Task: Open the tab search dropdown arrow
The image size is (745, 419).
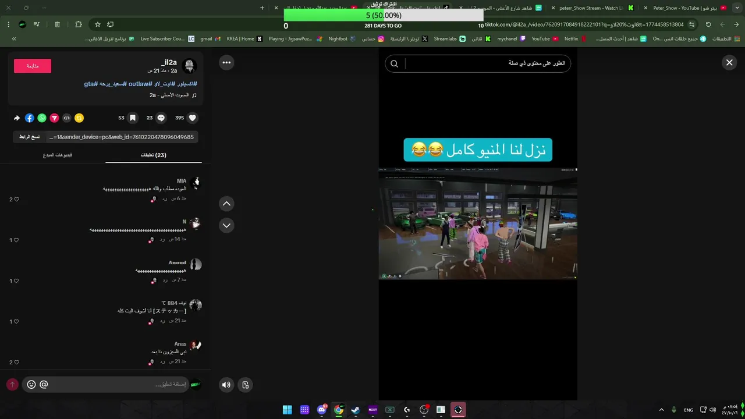Action: pyautogui.click(x=738, y=8)
